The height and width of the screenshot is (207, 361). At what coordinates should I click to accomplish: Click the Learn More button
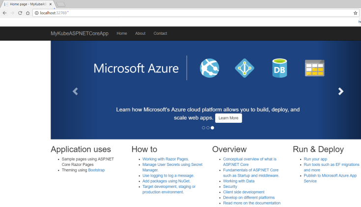click(228, 118)
